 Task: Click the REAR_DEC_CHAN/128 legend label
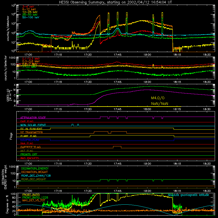[x=36, y=176]
